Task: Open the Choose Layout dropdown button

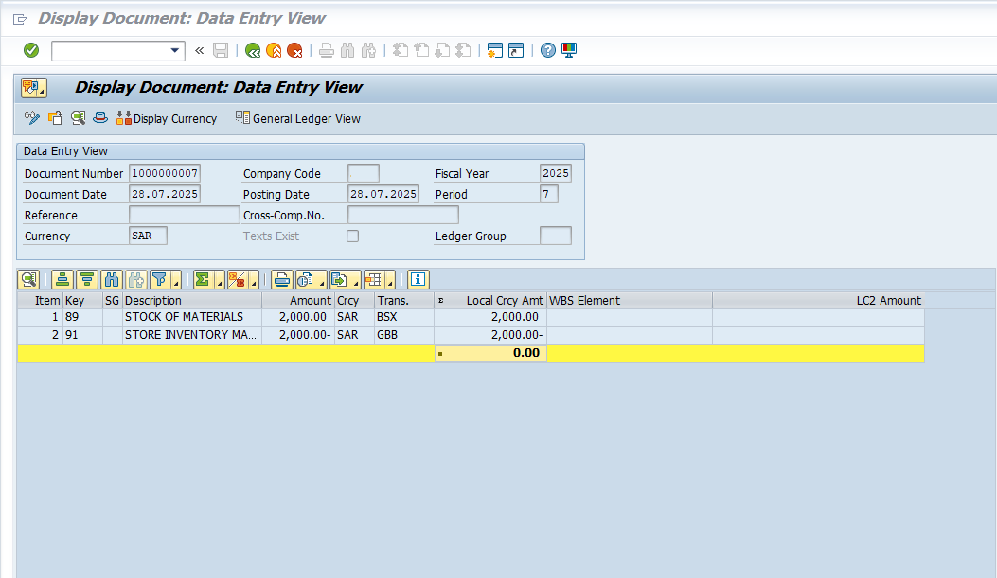Action: [x=380, y=279]
